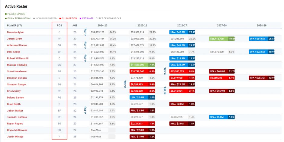Click Rupert's red $2,221,677 club option
The height and width of the screenshot is (142, 284).
pos(142,124)
